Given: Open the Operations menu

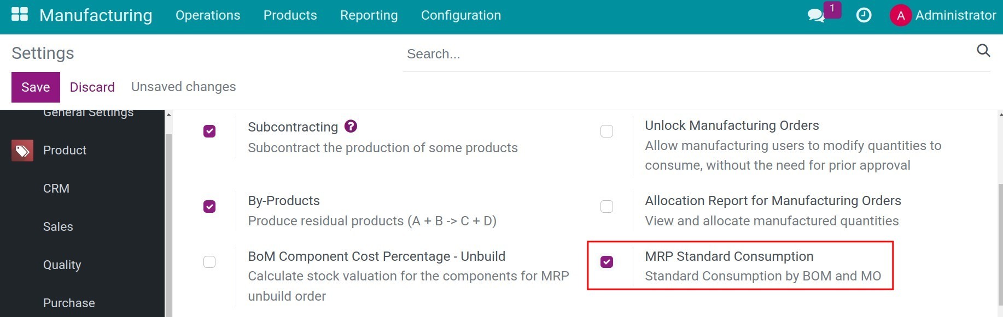Looking at the screenshot, I should pos(208,15).
